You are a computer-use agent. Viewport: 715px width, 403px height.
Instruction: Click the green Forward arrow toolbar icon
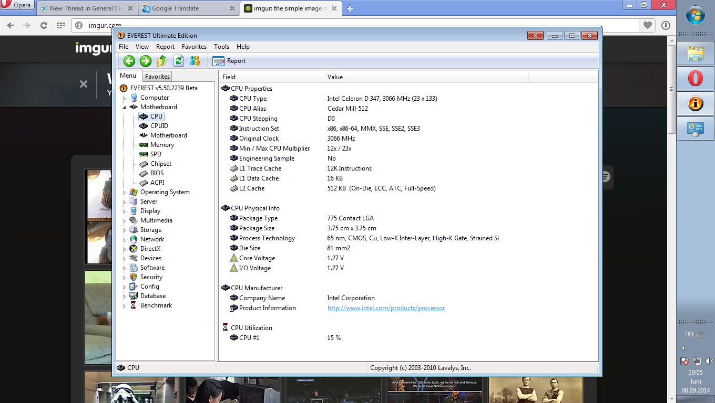pyautogui.click(x=146, y=61)
